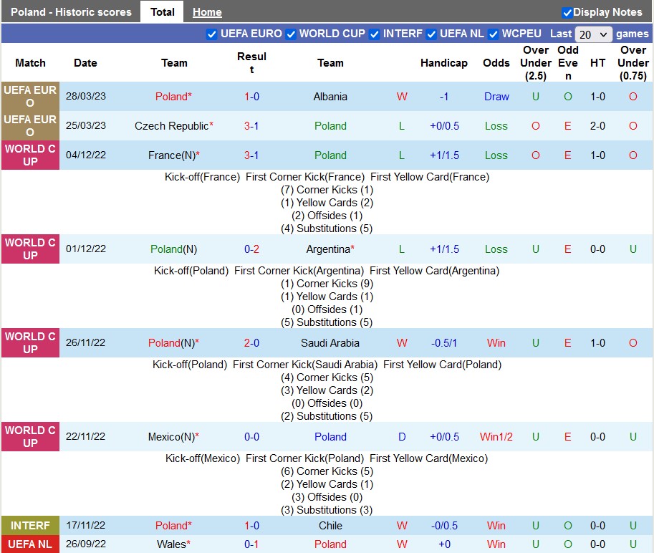654x553 pixels.
Task: Click the Argentina team link
Action: point(327,249)
